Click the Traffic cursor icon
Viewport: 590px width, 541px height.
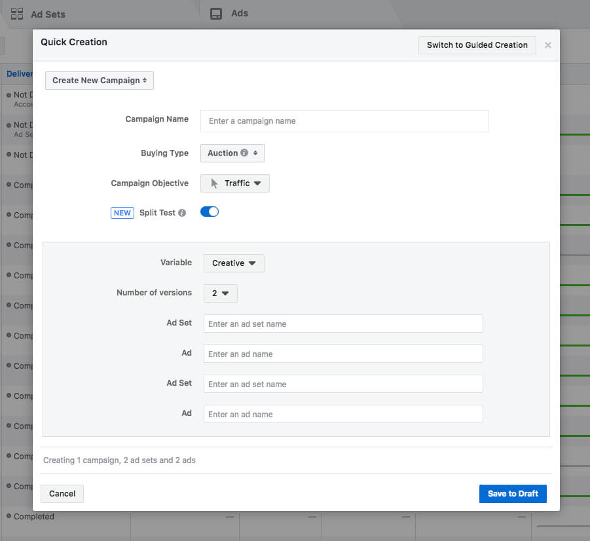[214, 183]
